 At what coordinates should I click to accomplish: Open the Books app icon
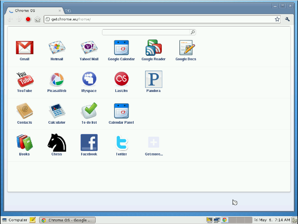[x=24, y=142]
